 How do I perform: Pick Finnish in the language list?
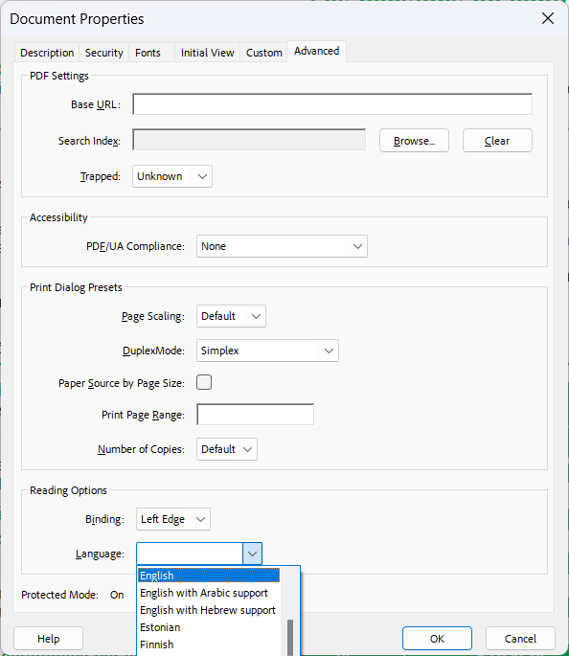209,645
